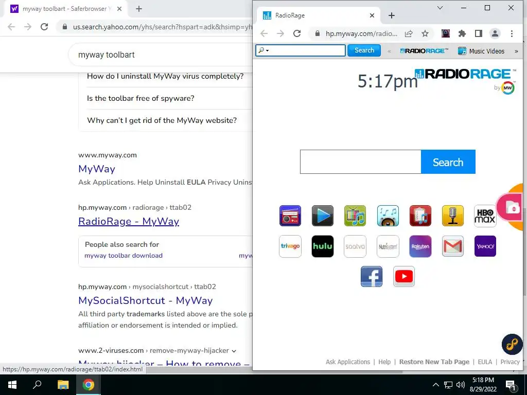
Task: Click the pinned extension icon beside puzzle
Action: (446, 33)
